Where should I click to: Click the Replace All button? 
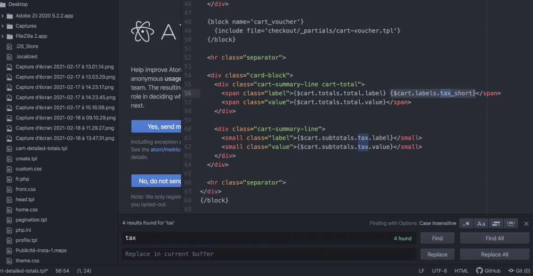(495, 254)
